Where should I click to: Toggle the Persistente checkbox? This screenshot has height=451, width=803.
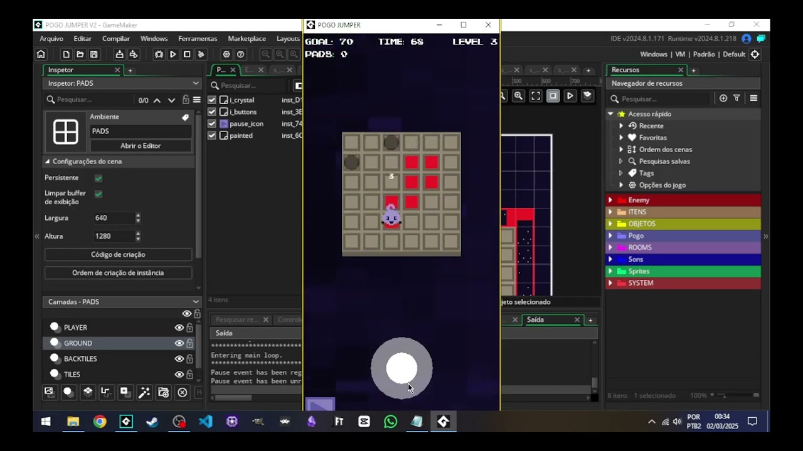[x=98, y=178]
